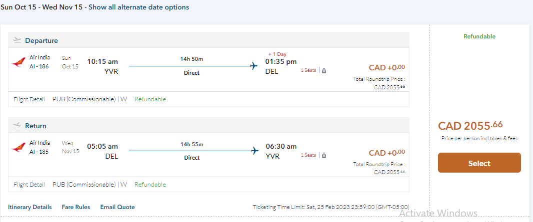Click the large CAD 2055.66 price
The height and width of the screenshot is (222, 533).
coord(470,126)
